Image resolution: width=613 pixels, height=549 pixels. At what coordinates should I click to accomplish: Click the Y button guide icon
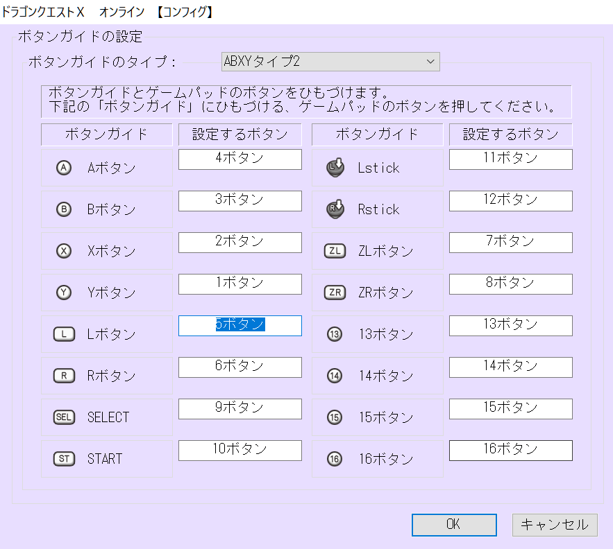click(64, 293)
